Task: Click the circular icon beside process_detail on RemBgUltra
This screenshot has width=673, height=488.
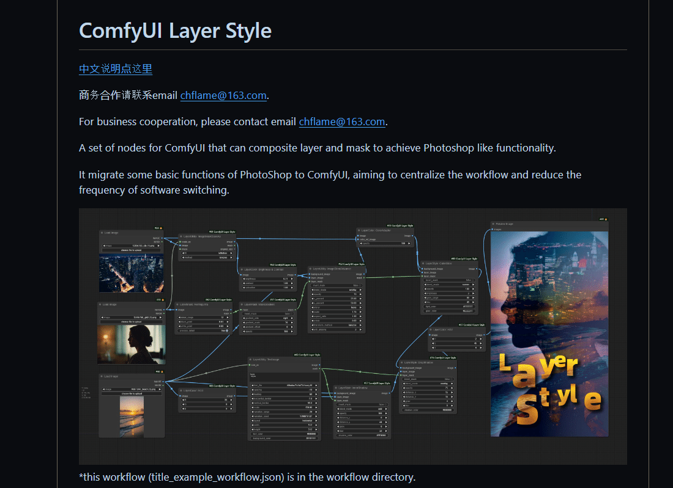Action: point(227,330)
